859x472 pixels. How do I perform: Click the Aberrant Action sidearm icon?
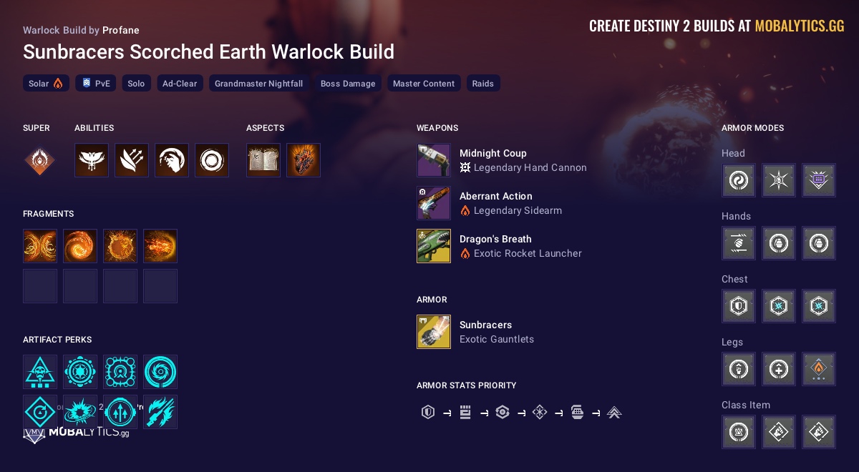pos(434,203)
